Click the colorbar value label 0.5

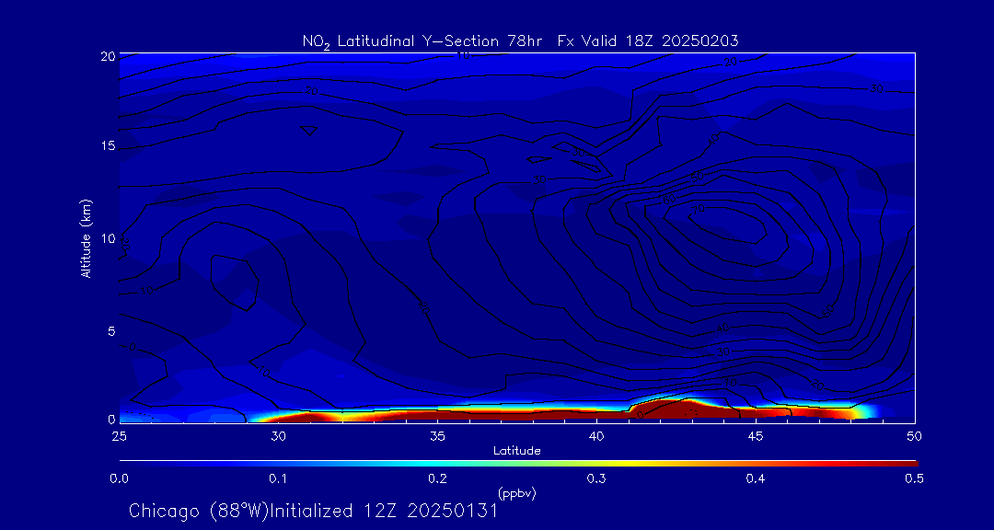pos(914,478)
